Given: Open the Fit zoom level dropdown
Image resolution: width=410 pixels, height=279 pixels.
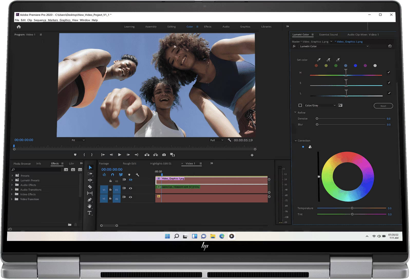Looking at the screenshot, I should (78, 140).
